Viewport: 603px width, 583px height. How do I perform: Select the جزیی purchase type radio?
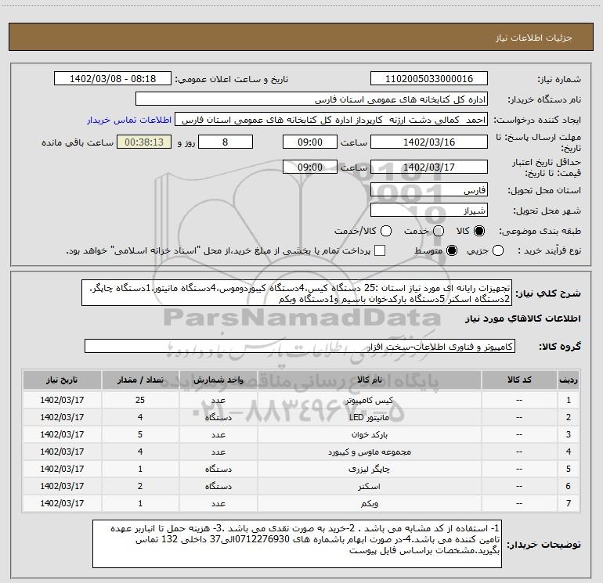[x=498, y=250]
